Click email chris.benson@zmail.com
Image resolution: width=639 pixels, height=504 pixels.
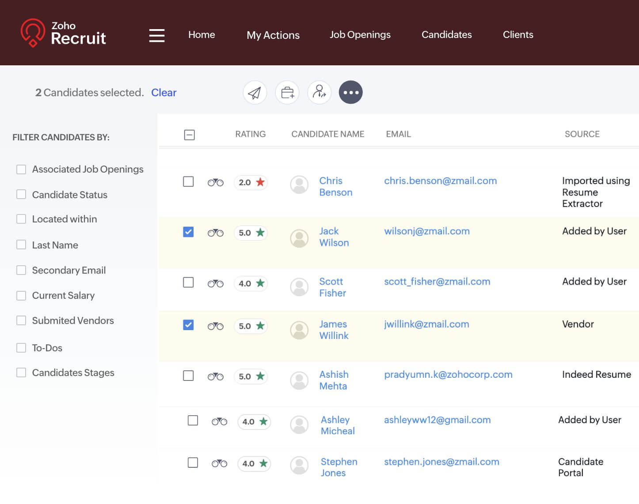coord(441,181)
